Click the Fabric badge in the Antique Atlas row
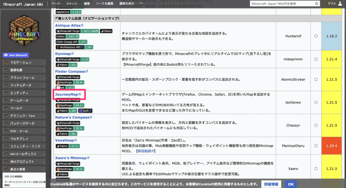Viewport: 346px width, 188px height. [x=106, y=31]
